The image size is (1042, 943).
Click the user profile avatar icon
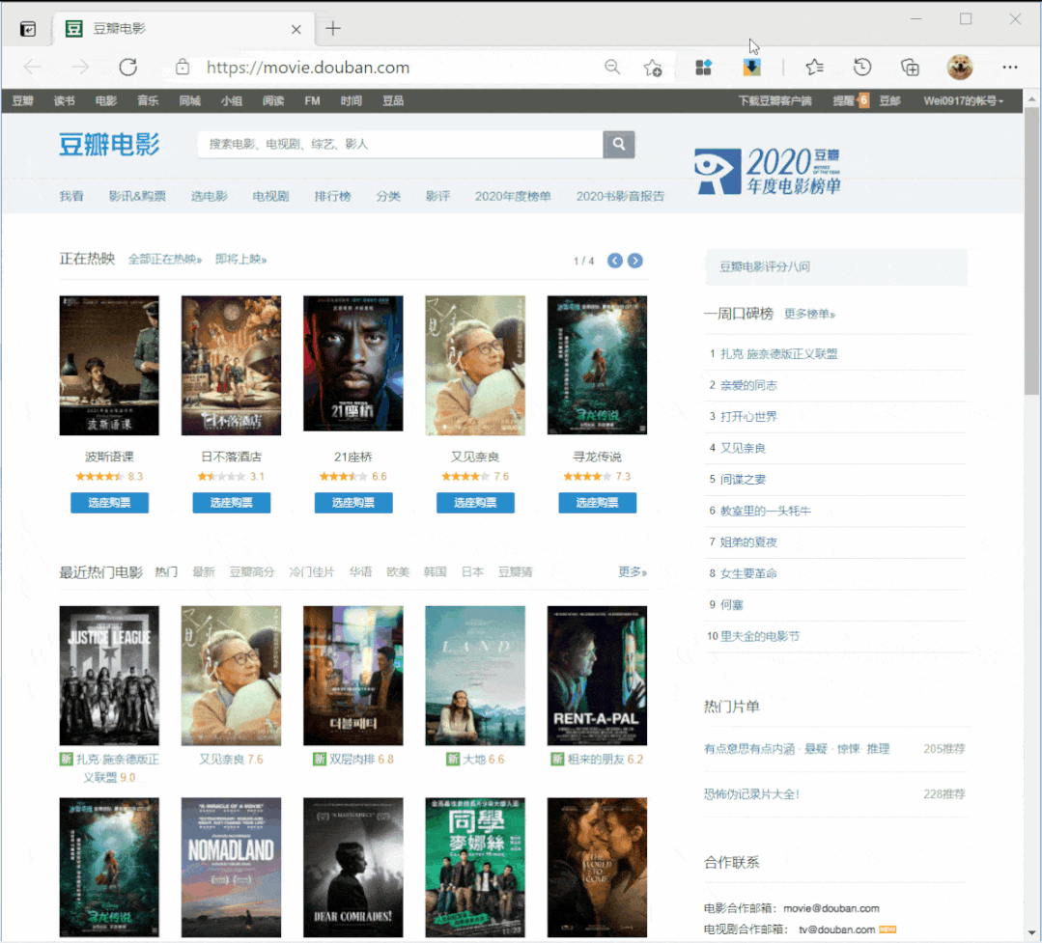959,68
